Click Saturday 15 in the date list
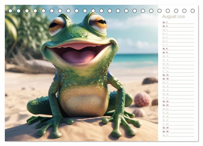 point(178,75)
